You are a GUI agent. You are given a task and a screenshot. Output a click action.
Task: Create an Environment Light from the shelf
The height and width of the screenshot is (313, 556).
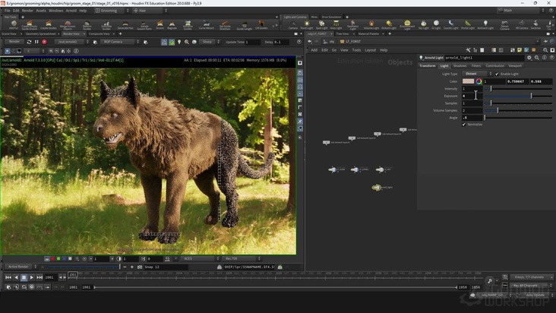pos(407,25)
